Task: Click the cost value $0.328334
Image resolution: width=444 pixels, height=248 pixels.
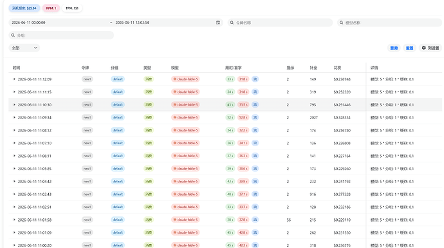Action: tap(342, 117)
